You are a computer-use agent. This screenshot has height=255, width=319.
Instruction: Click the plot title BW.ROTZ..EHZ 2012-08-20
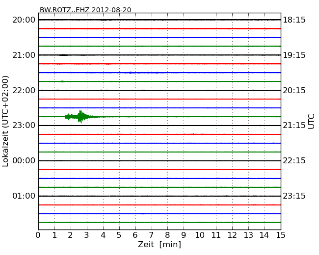pyautogui.click(x=85, y=10)
